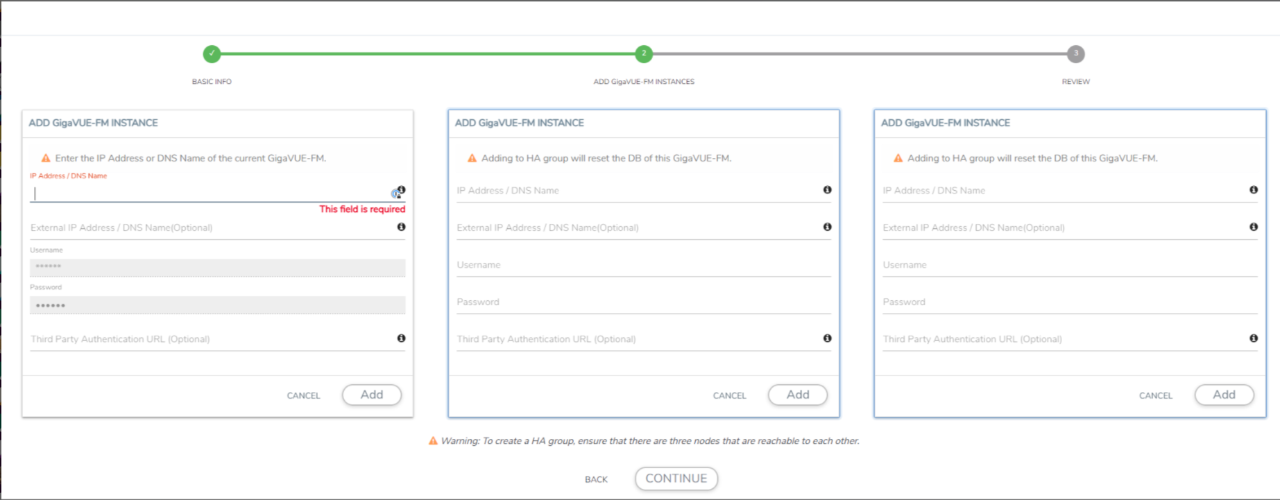Viewport: 1280px width, 500px height.
Task: Click info icon for second card External IP Address
Action: click(827, 227)
